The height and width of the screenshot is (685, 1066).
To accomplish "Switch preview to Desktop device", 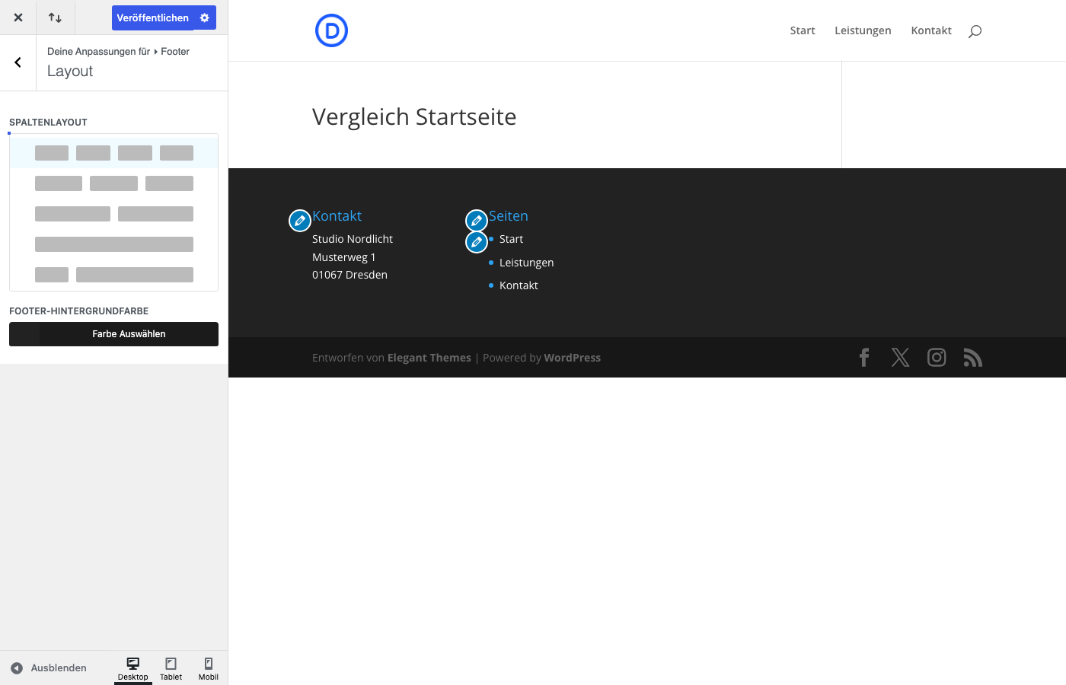I will (x=133, y=668).
